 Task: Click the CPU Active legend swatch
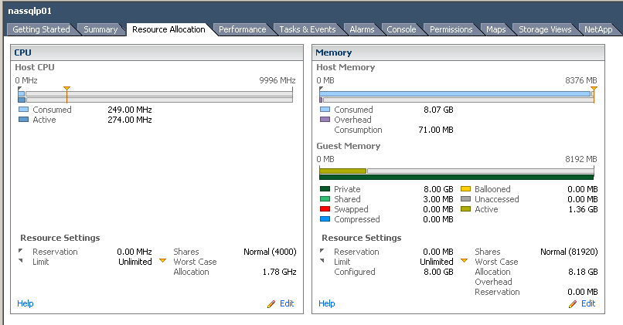pyautogui.click(x=23, y=119)
